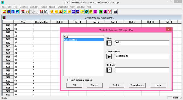Open the Help menu
This screenshot has width=183, height=100.
click(x=89, y=7)
